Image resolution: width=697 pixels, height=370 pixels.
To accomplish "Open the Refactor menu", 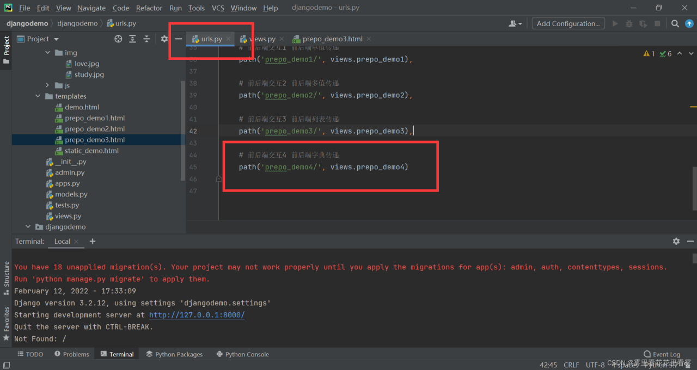I will point(149,8).
